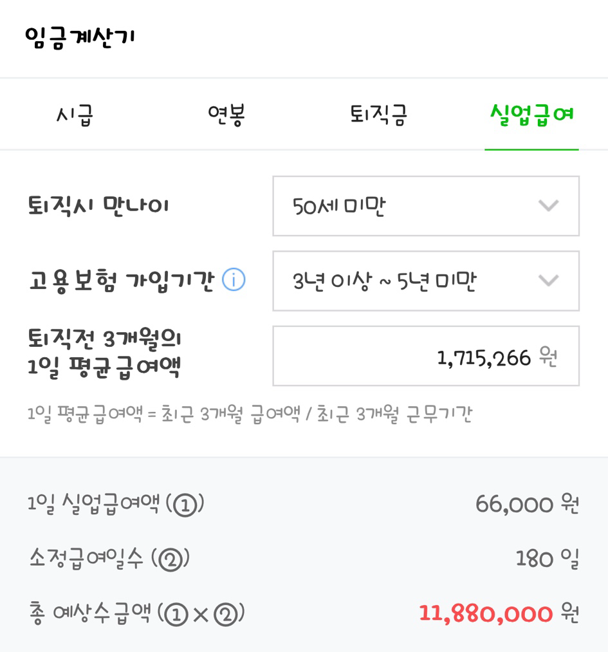Click the chevron arrow in the 50세 미만 box
This screenshot has height=652, width=608.
(548, 206)
